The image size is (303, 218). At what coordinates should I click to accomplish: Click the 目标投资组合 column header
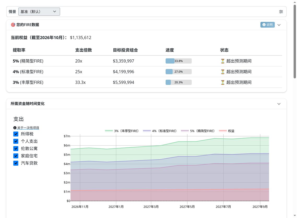point(125,50)
